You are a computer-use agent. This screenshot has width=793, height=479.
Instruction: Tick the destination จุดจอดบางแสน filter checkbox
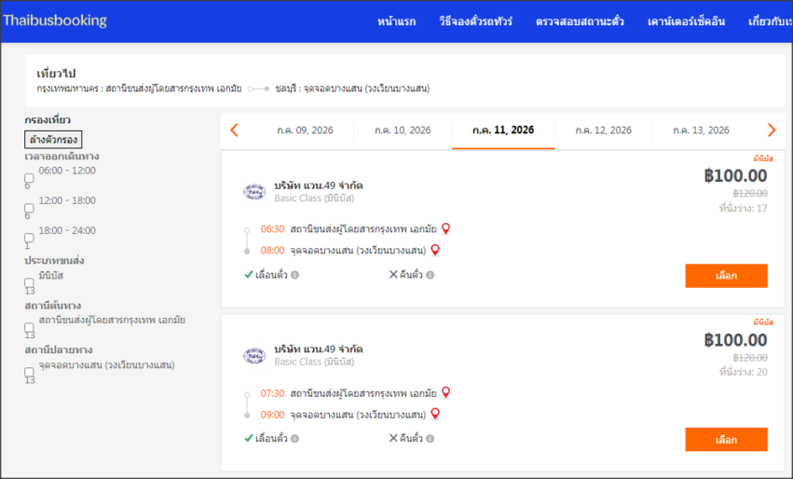click(x=29, y=372)
